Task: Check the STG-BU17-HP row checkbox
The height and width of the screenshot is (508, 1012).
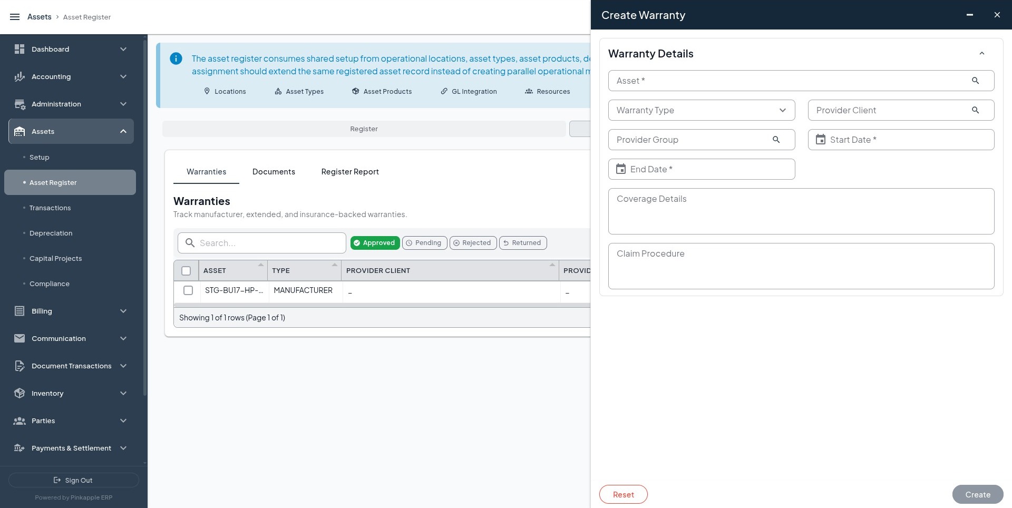Action: click(188, 290)
